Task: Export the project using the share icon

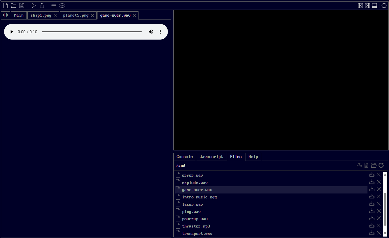Action: 42,5
